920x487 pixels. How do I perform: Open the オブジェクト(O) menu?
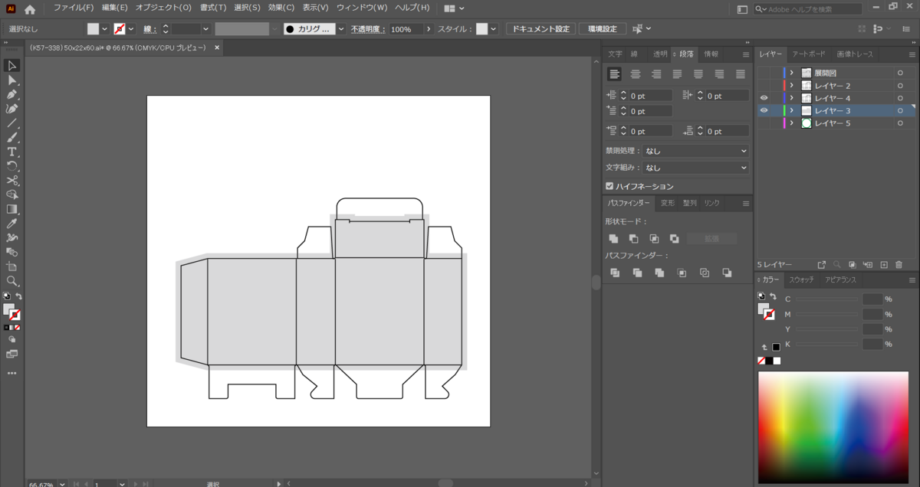tap(163, 8)
